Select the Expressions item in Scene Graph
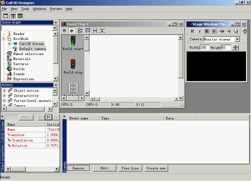The height and width of the screenshot is (181, 251). (x=24, y=79)
